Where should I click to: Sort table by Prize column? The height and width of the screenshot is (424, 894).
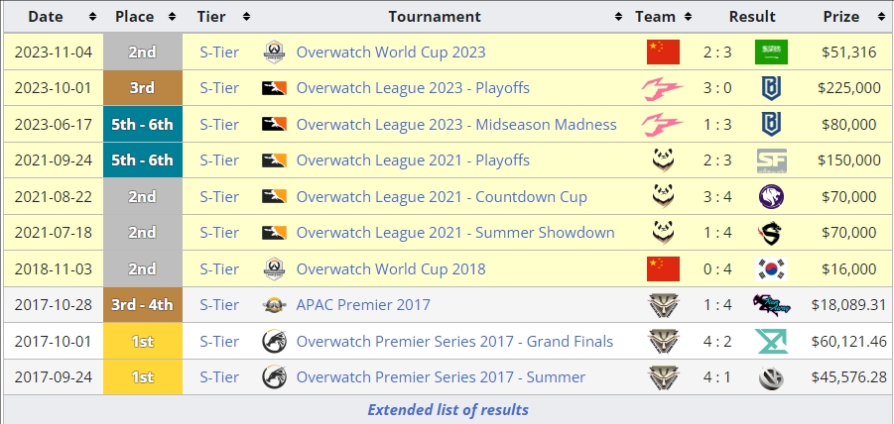881,17
